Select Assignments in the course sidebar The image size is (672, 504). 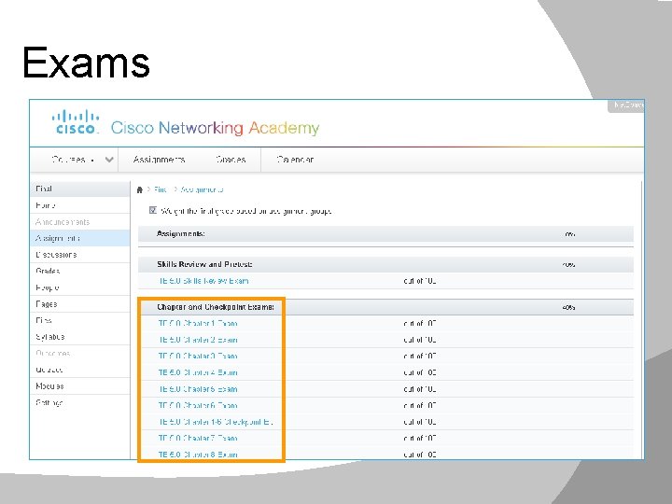(79, 238)
